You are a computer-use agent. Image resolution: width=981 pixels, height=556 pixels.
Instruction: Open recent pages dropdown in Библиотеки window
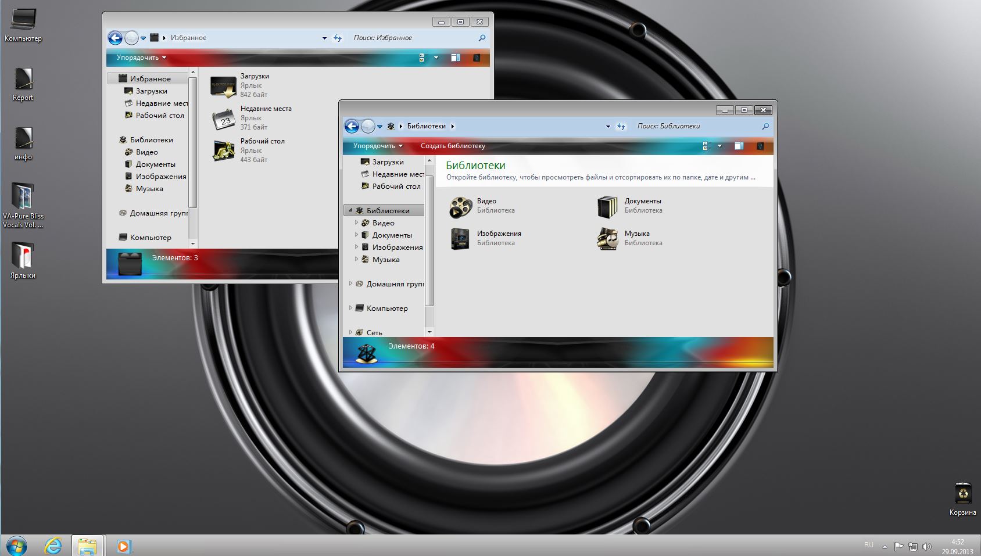pyautogui.click(x=379, y=127)
